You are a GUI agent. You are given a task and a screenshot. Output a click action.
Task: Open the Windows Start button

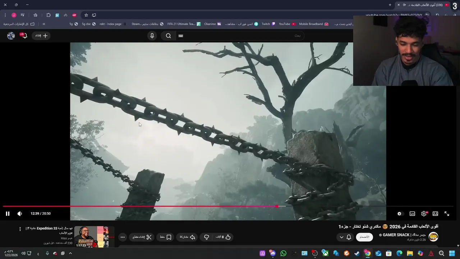coord(452,254)
